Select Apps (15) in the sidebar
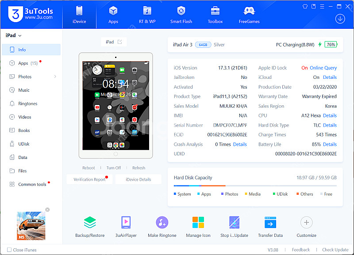 click(x=31, y=63)
